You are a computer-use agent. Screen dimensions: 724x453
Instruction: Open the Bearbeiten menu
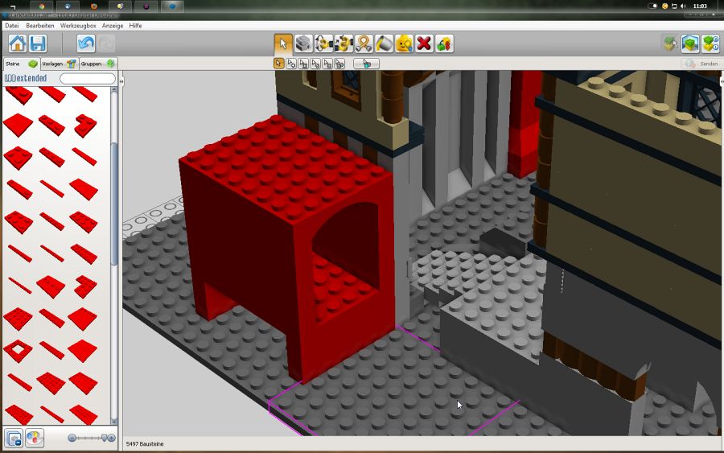(40, 26)
